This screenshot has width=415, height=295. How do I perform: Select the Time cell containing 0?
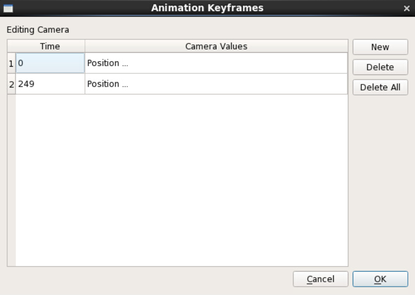pos(51,63)
